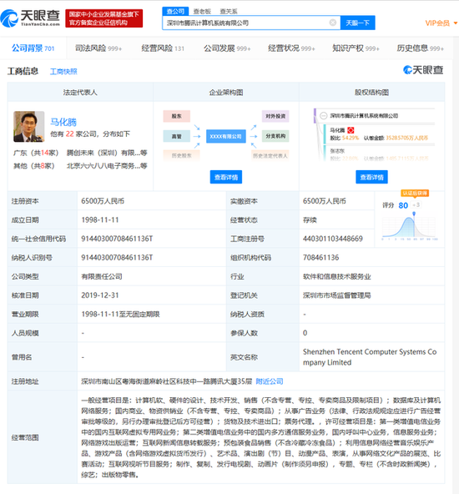The image size is (459, 494).
Task: Click the 其他（共8家） text
Action: click(33, 166)
